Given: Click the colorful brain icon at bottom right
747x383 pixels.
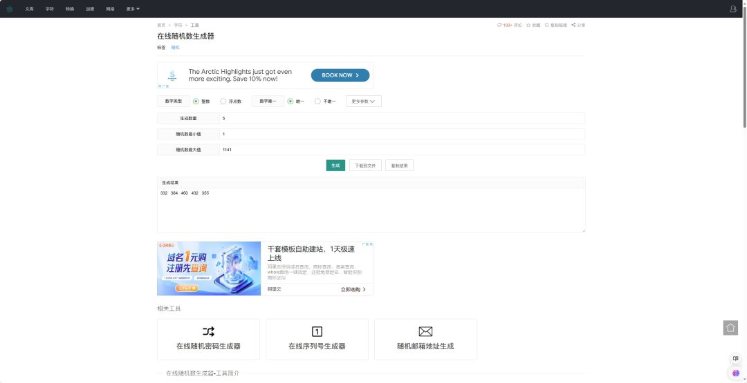Looking at the screenshot, I should click(735, 373).
